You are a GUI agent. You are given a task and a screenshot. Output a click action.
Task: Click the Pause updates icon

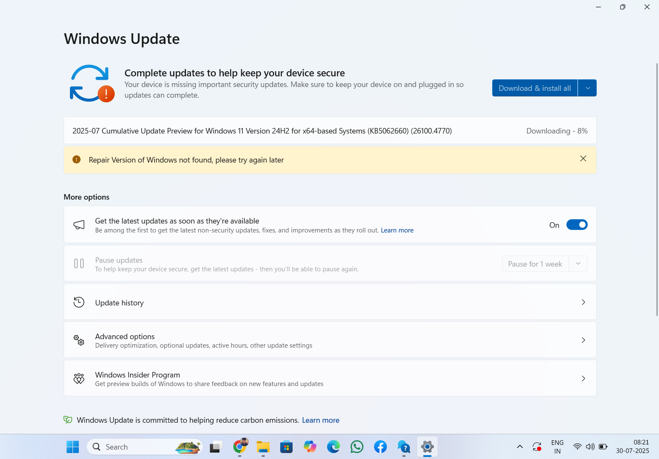pyautogui.click(x=79, y=263)
